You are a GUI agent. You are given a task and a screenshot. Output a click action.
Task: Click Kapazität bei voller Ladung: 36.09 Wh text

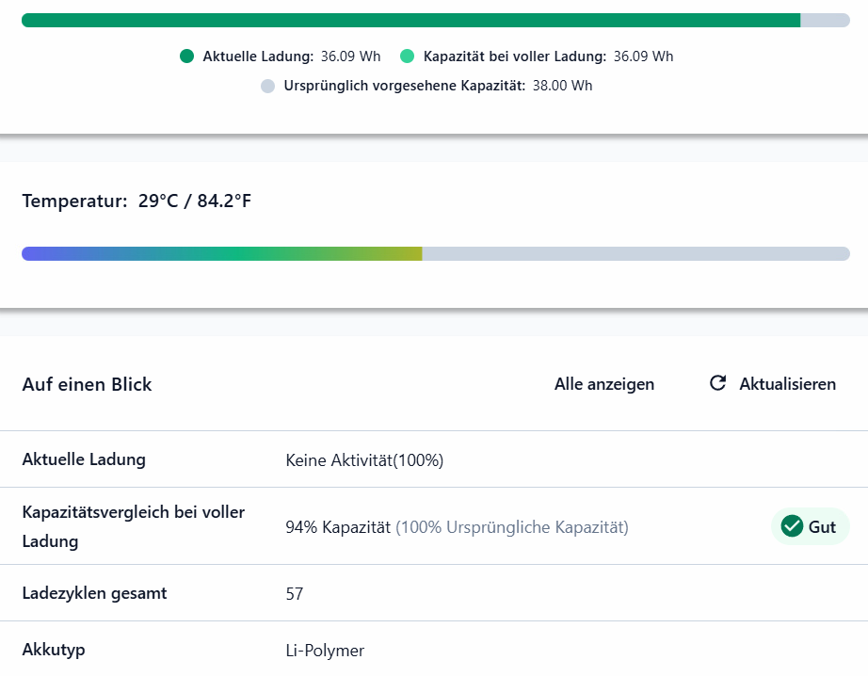(x=549, y=56)
